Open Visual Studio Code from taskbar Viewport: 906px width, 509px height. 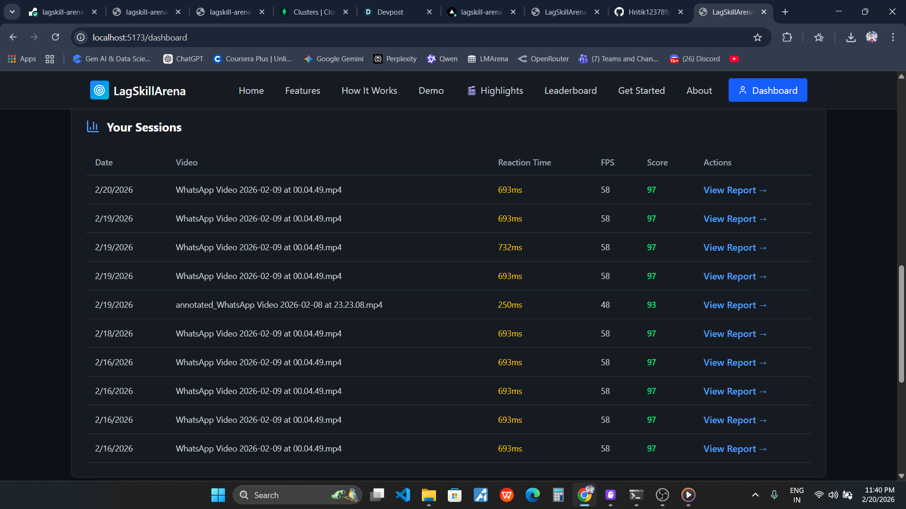click(403, 495)
